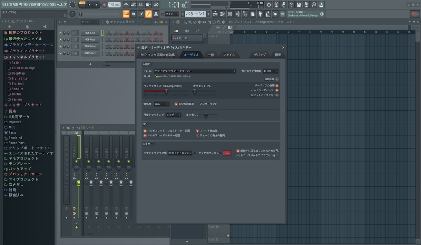Image resolution: width=421 pixels, height=245 pixels.
Task: Toggle マルチスレッド・ジェネレーター処理 option
Action: (x=145, y=131)
